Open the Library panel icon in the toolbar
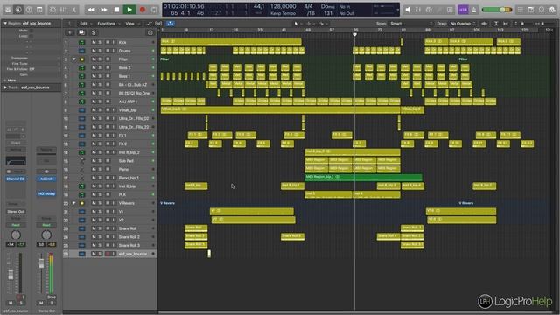The image size is (560, 315). (8, 10)
